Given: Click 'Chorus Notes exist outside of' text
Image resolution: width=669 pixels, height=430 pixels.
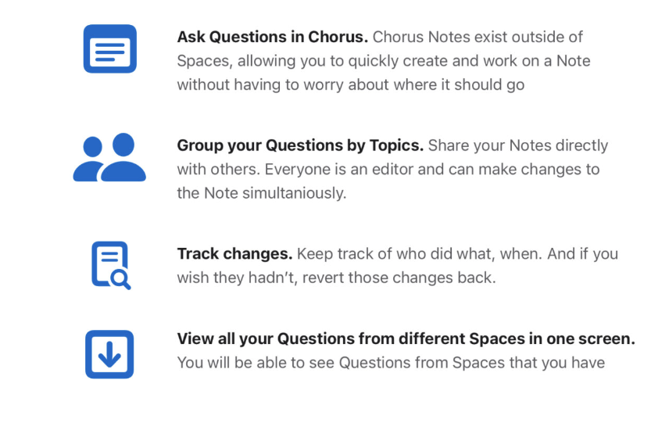Looking at the screenshot, I should [478, 37].
